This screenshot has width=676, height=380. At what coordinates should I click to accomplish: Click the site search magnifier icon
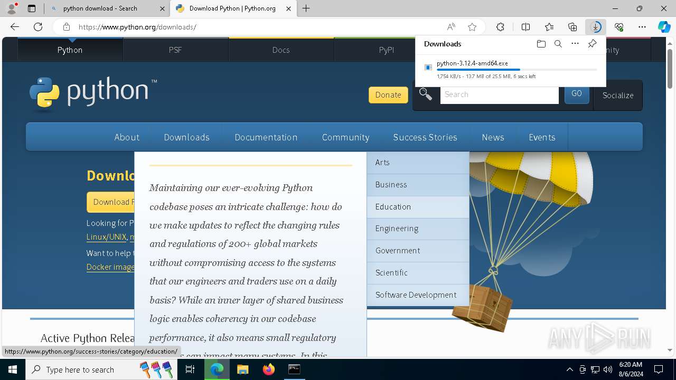pos(426,94)
